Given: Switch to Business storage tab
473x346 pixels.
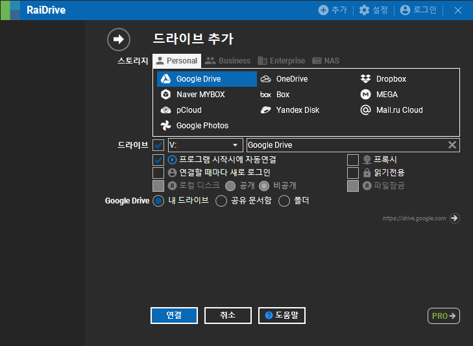Looking at the screenshot, I should pyautogui.click(x=228, y=61).
